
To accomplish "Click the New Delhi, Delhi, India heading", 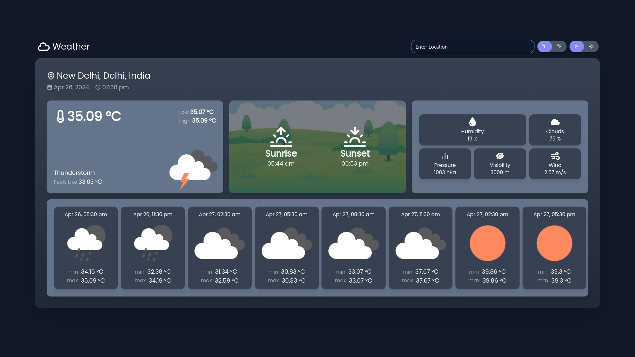I will (103, 76).
